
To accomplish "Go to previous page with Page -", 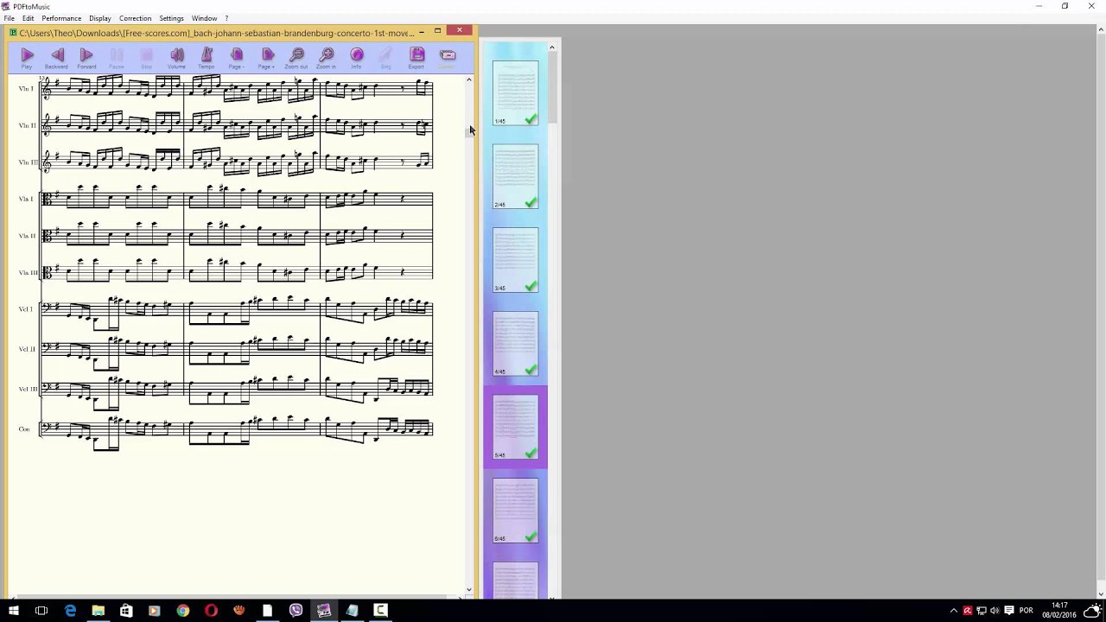I will (x=236, y=57).
